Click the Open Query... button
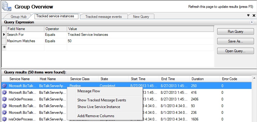Viewport: 257px width, 122px height. coord(235,51)
